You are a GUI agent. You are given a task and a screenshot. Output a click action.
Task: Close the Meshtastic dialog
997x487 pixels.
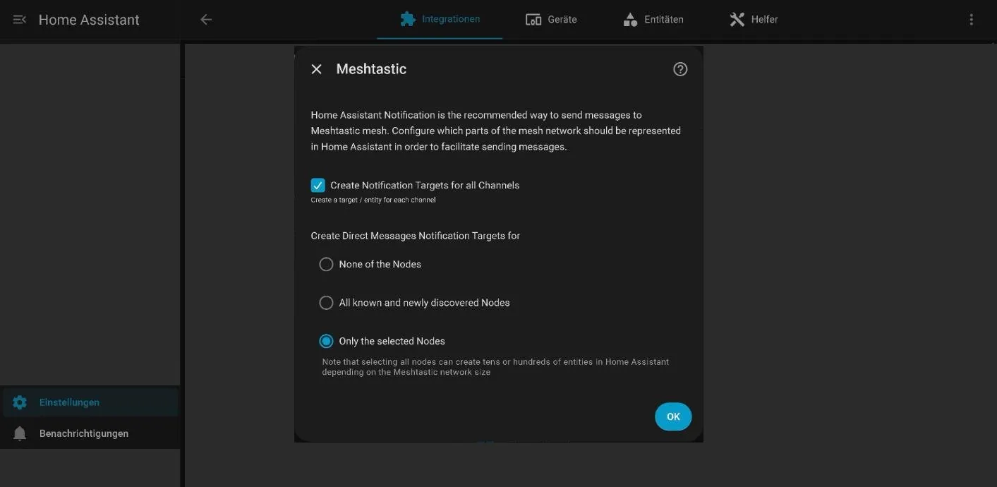(317, 69)
